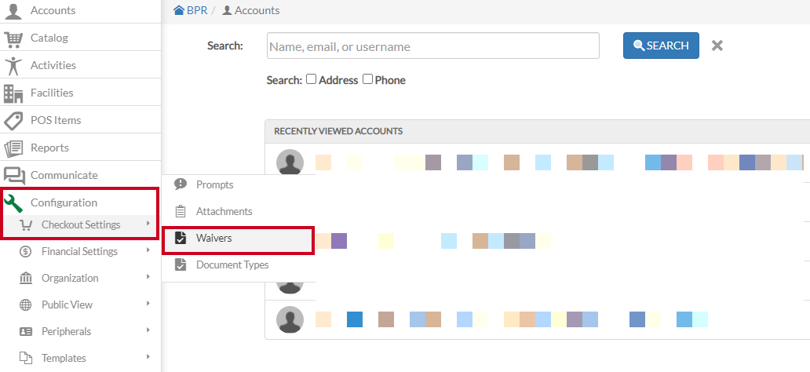Click the Waivers checked document icon
Screen dimensions: 810x372
(181, 238)
